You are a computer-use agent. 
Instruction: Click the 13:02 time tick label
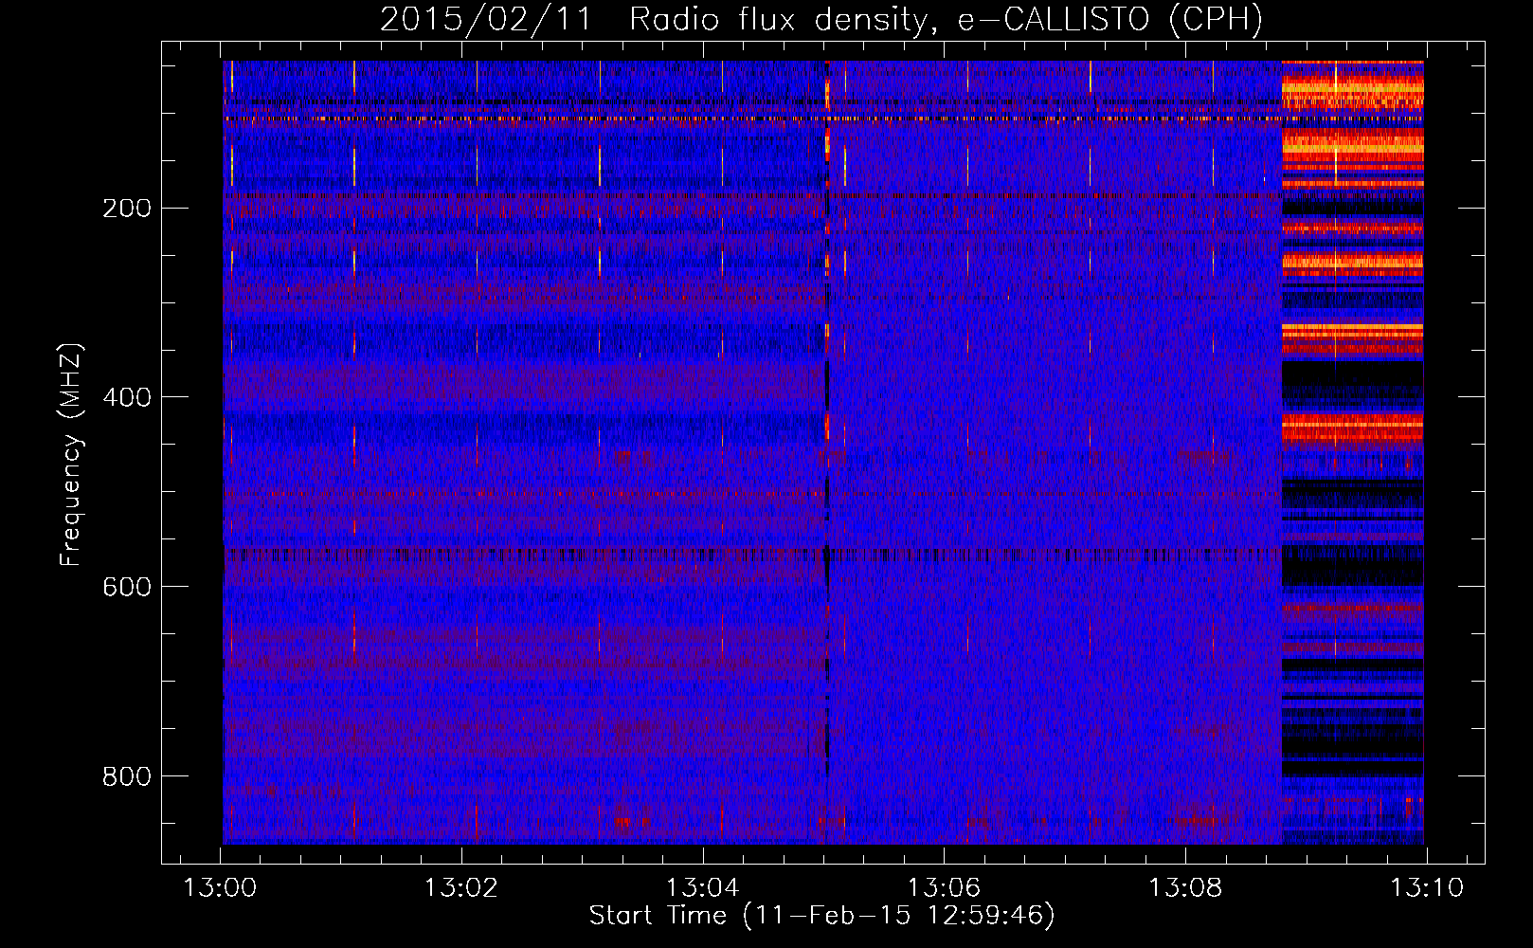pos(461,888)
